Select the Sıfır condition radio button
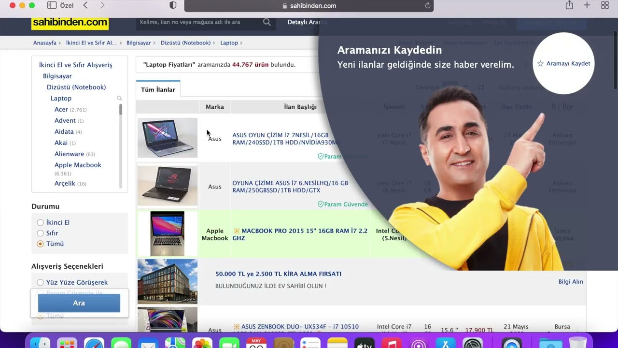618x348 pixels. click(40, 233)
